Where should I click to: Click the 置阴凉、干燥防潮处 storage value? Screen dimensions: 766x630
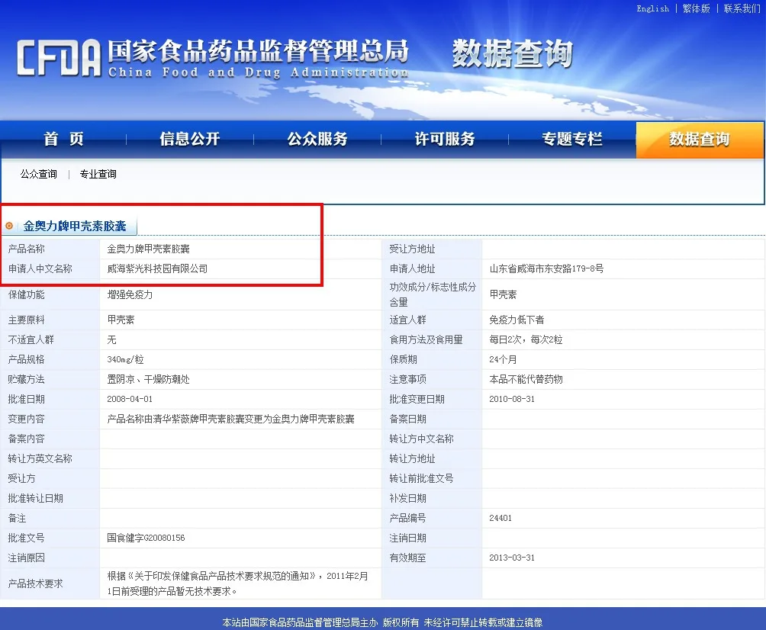pyautogui.click(x=149, y=380)
